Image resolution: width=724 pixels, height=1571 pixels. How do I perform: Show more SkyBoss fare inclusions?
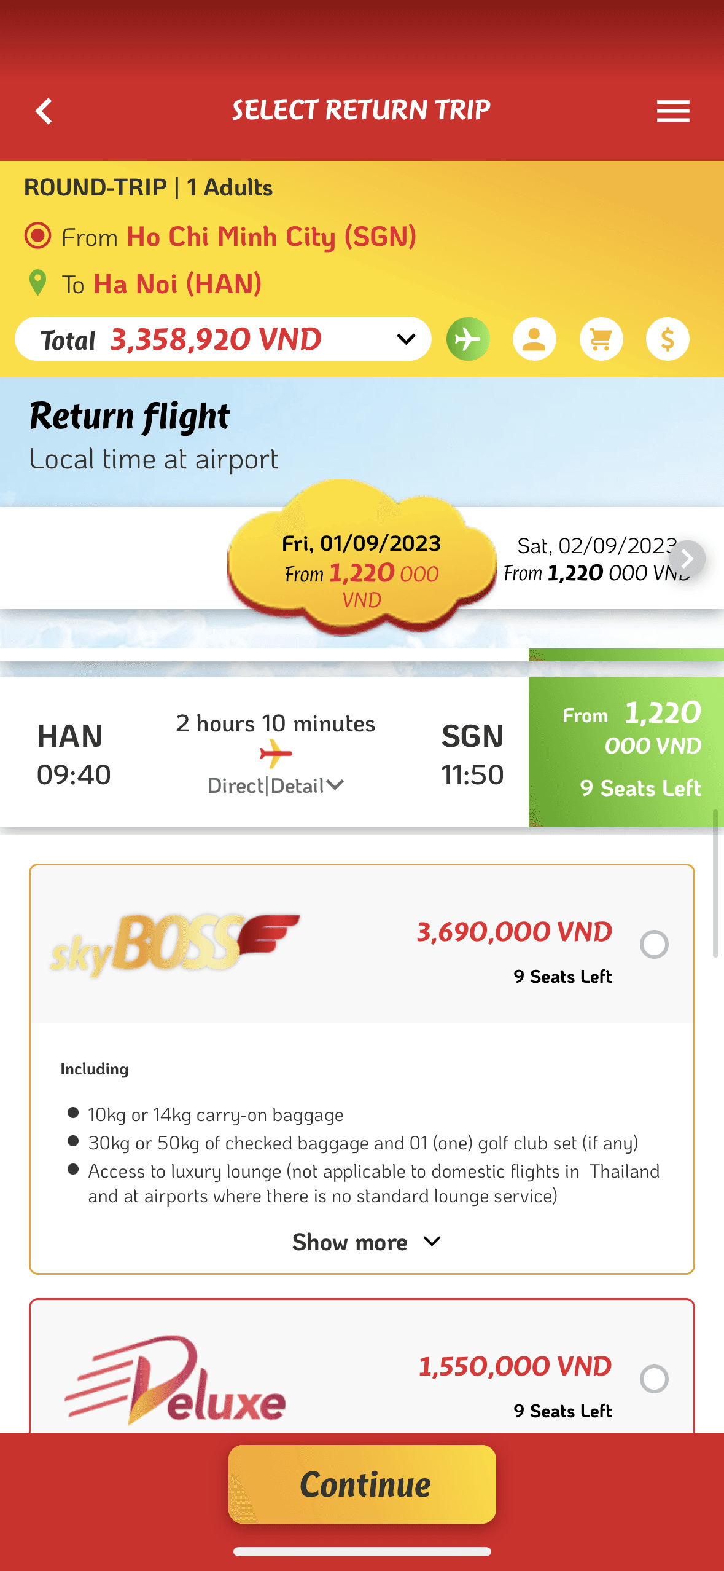point(366,1242)
